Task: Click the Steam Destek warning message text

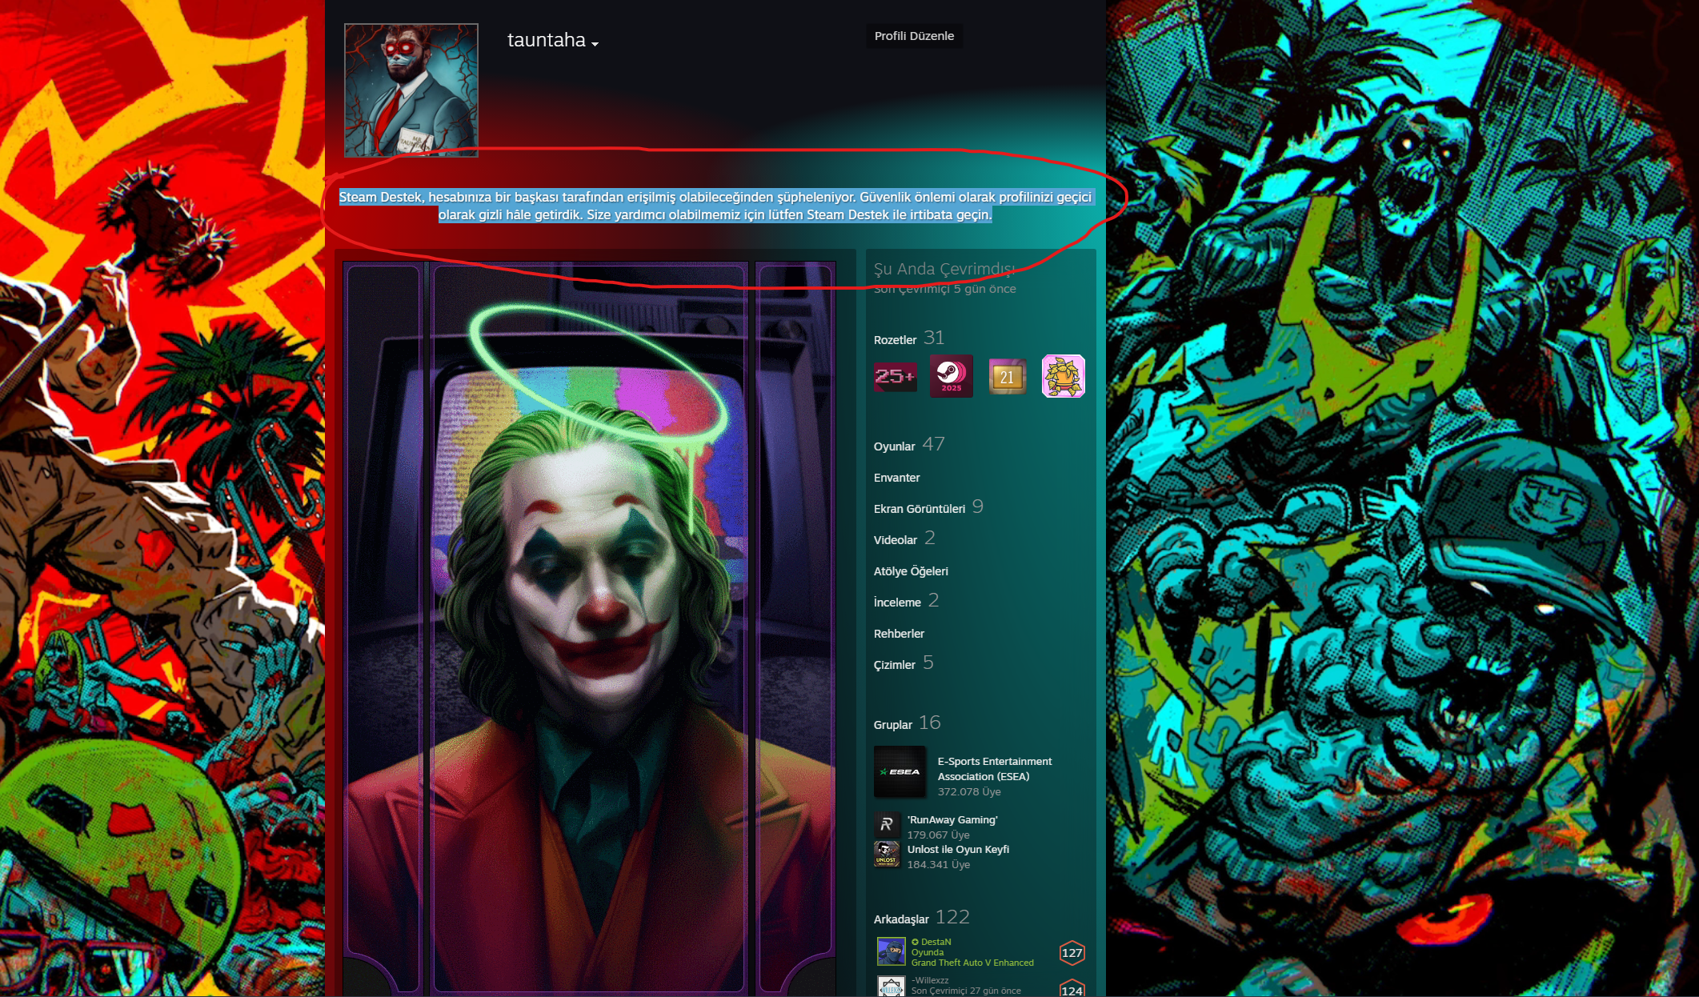Action: pos(715,206)
